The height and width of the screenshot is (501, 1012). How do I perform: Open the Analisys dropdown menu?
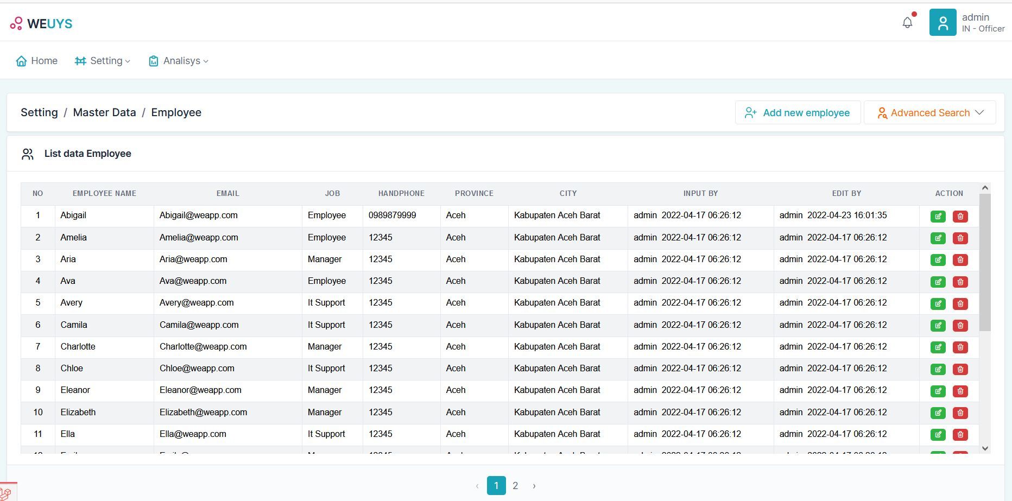tap(179, 61)
